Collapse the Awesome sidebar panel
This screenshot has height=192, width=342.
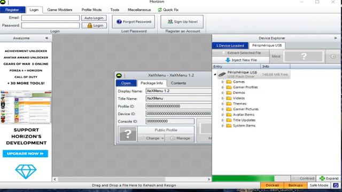46,38
